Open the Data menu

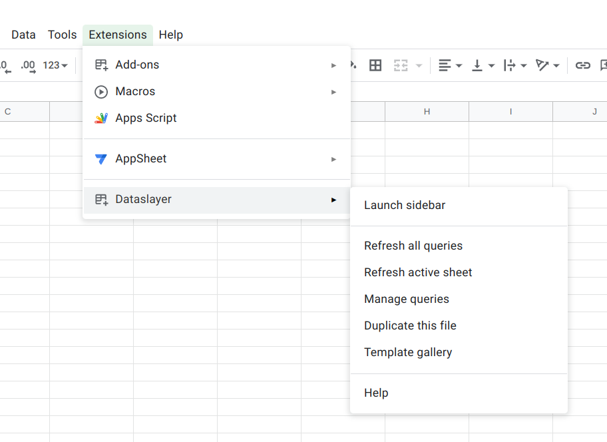(x=23, y=35)
